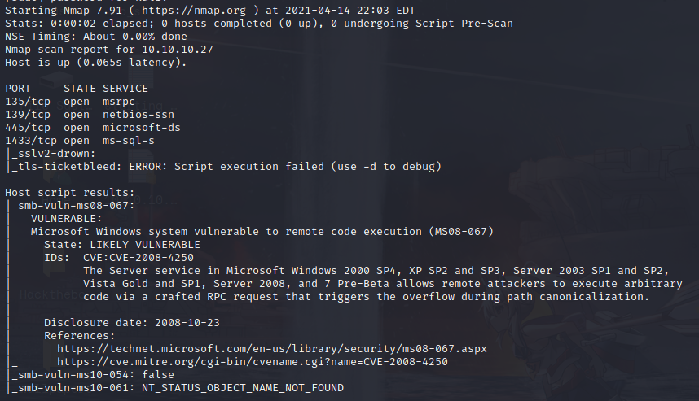
Task: Click the smb-vuln-ms08-067 script heading
Action: click(x=76, y=205)
